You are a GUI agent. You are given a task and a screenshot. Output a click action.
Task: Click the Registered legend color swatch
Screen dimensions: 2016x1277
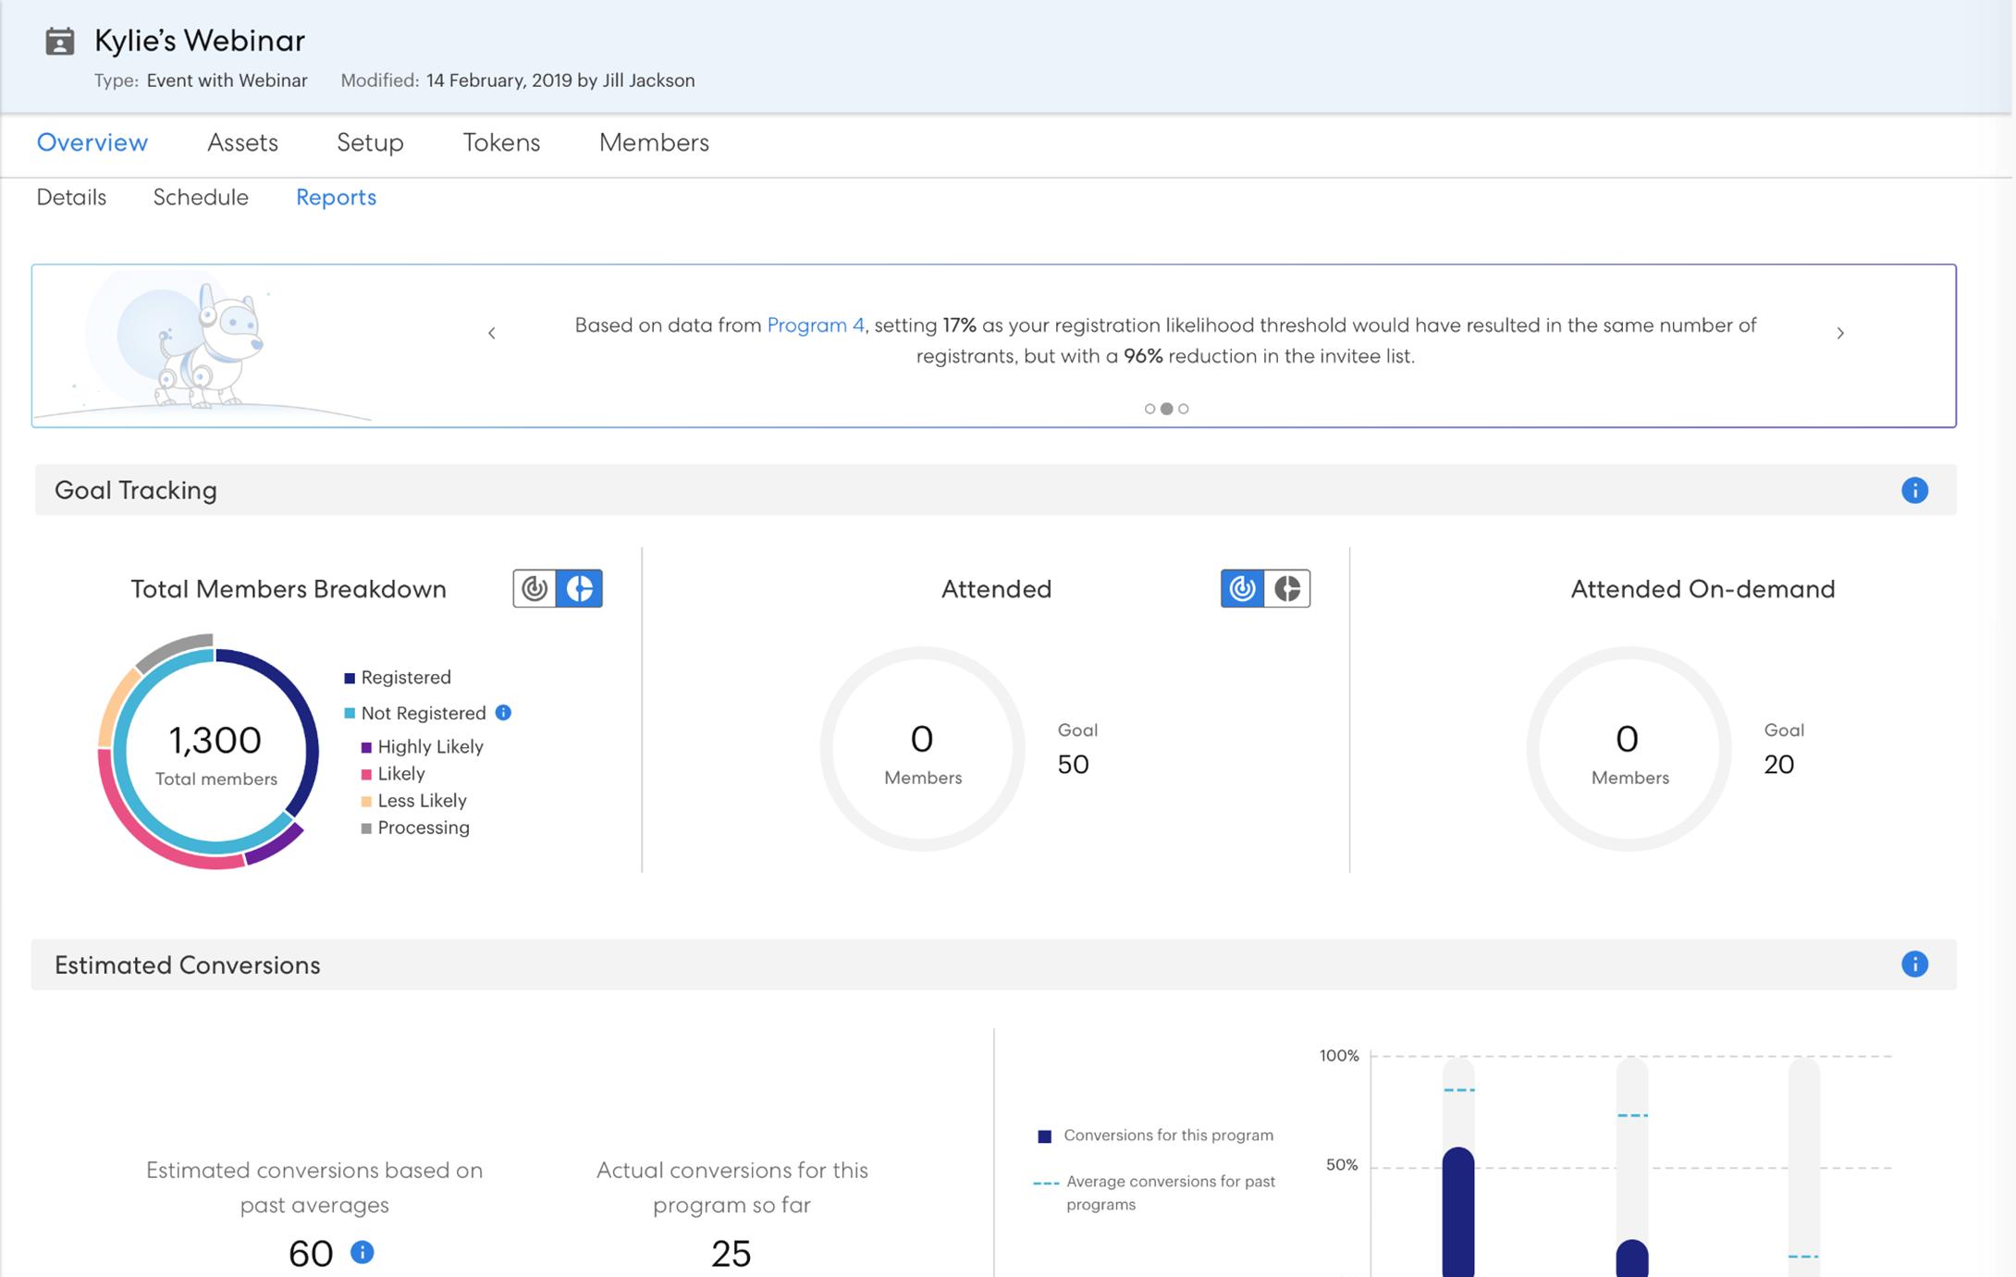coord(350,678)
